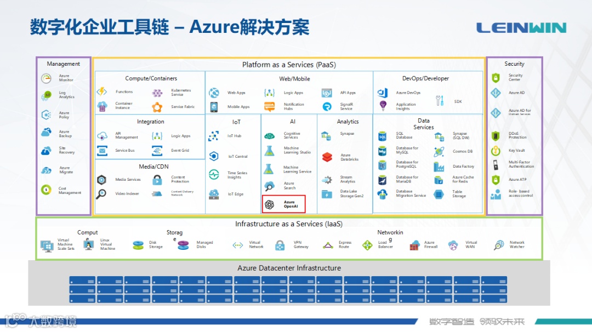Click Logic Apps icon under Integration

click(157, 136)
